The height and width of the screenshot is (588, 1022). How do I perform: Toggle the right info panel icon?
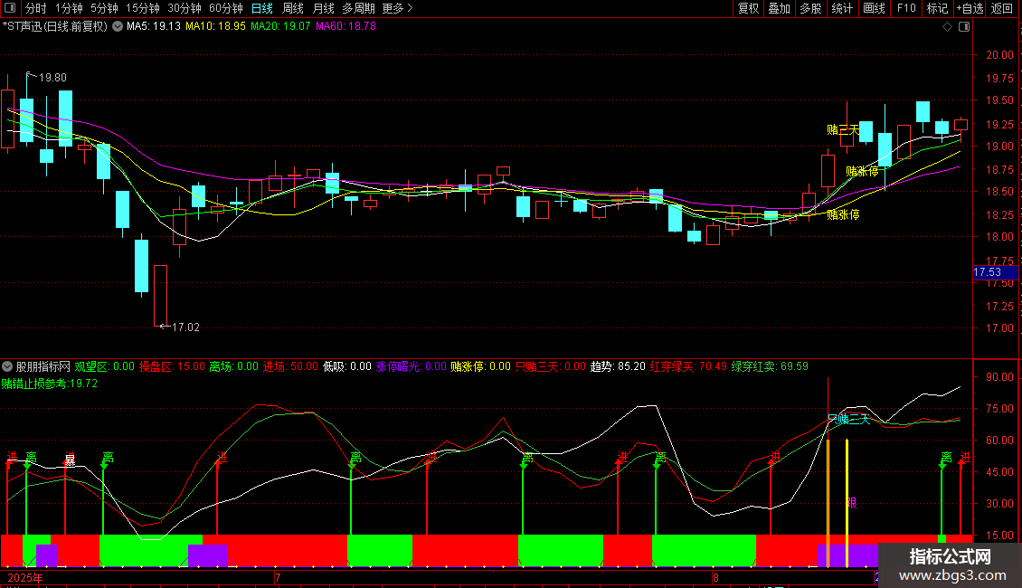964,27
